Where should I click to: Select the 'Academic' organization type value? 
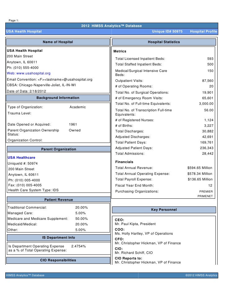[78, 107]
